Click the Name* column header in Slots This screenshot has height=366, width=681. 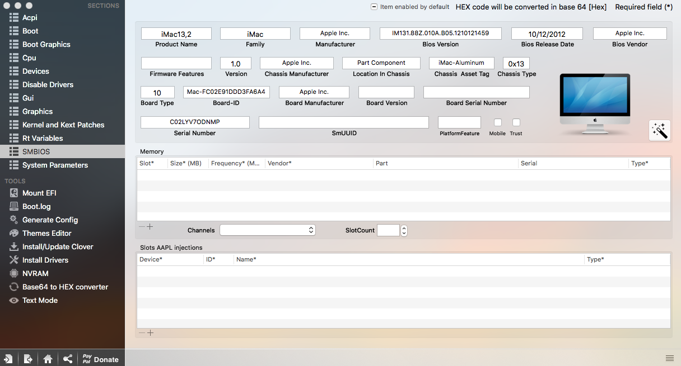409,260
